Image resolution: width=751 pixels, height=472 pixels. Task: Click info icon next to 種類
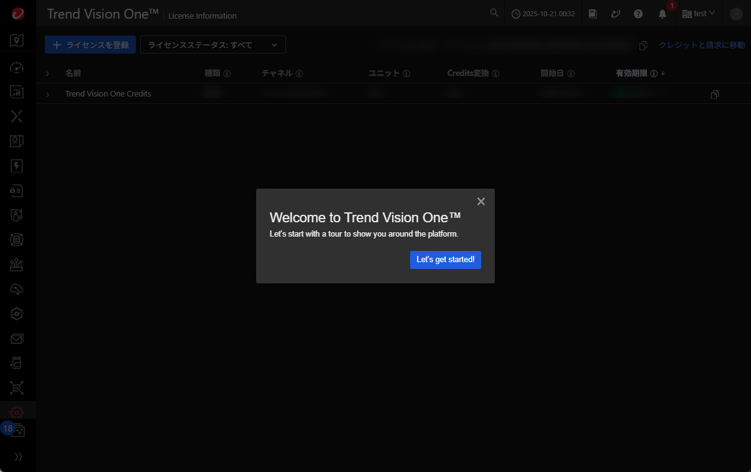click(x=227, y=73)
